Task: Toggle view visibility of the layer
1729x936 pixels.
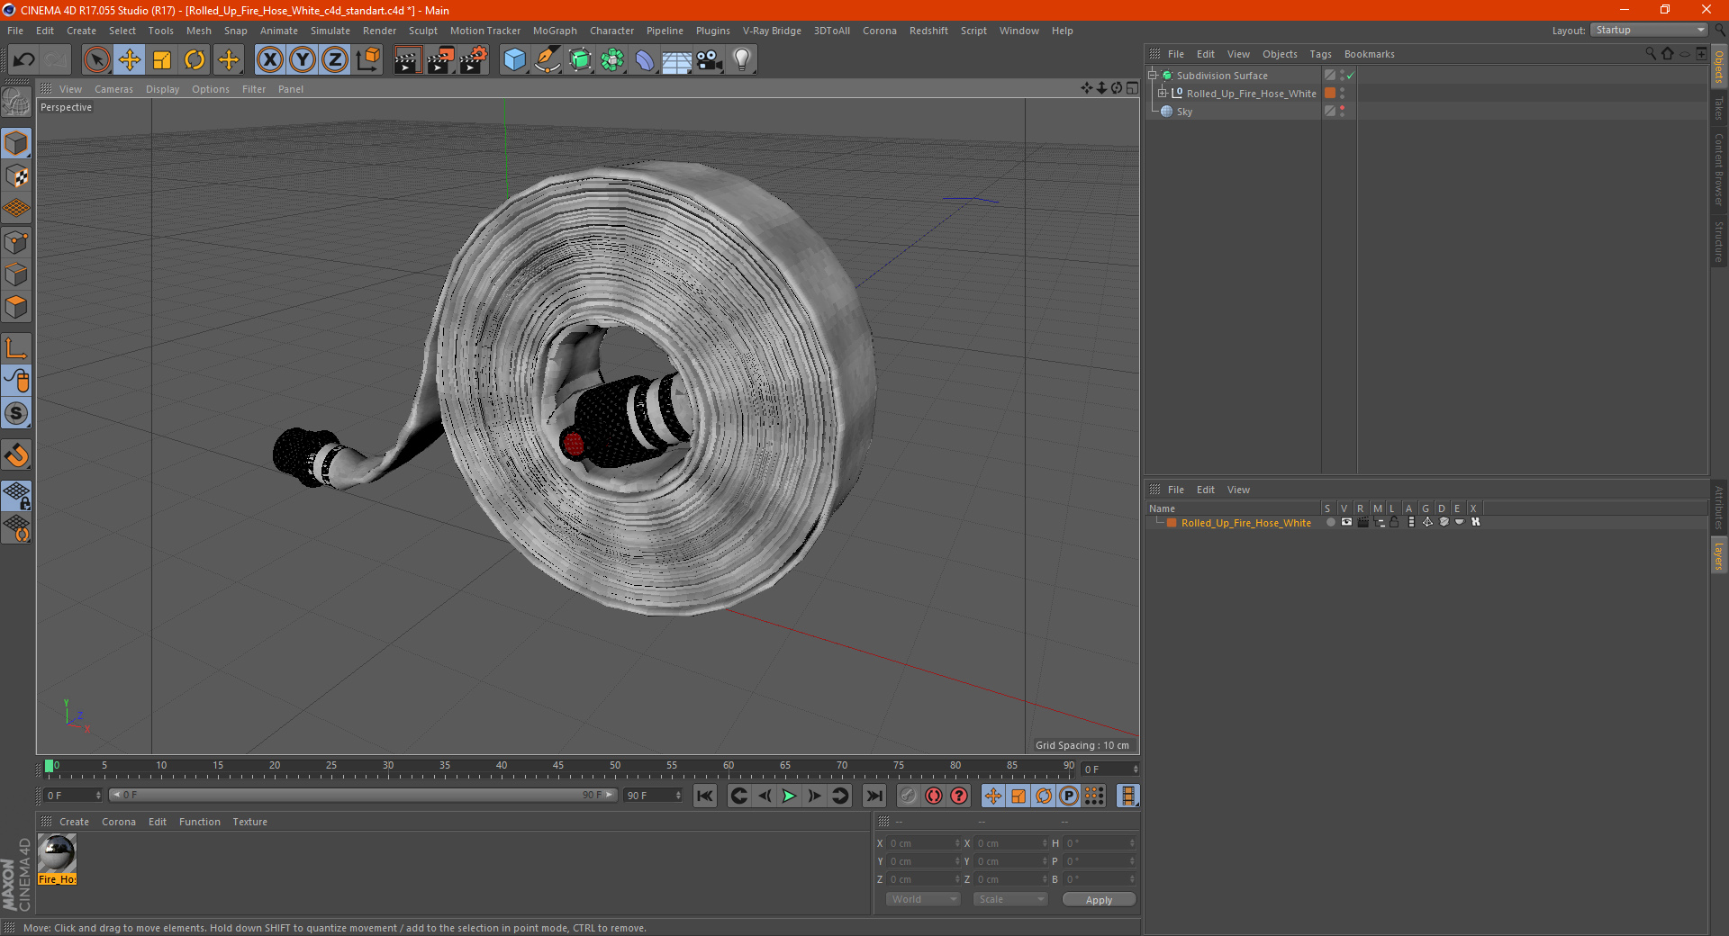Action: tap(1346, 523)
